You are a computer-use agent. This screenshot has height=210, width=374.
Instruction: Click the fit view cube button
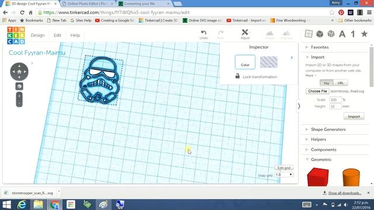19,86
